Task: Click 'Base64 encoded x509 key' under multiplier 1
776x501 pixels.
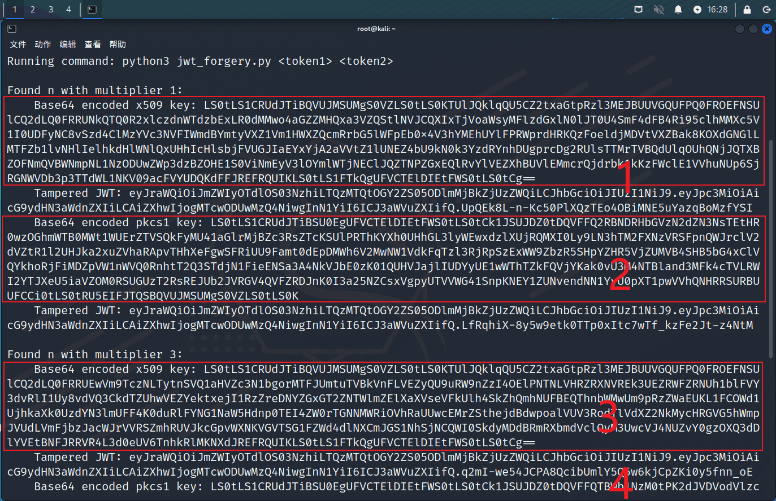Action: 115,105
